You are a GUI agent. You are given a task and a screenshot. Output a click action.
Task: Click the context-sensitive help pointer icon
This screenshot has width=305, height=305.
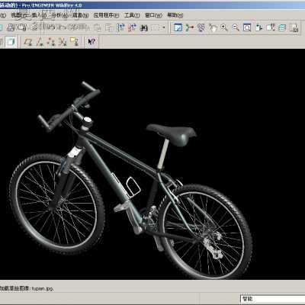pyautogui.click(x=91, y=41)
